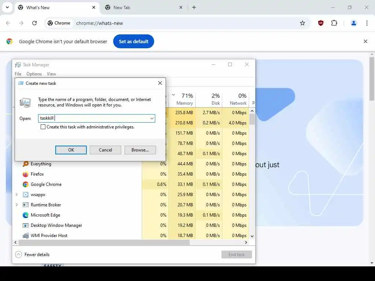Image resolution: width=375 pixels, height=281 pixels.
Task: Click OK in Create new task
Action: coord(71,150)
